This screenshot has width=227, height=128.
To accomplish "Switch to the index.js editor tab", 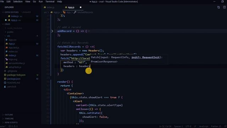I will coord(49,7).
